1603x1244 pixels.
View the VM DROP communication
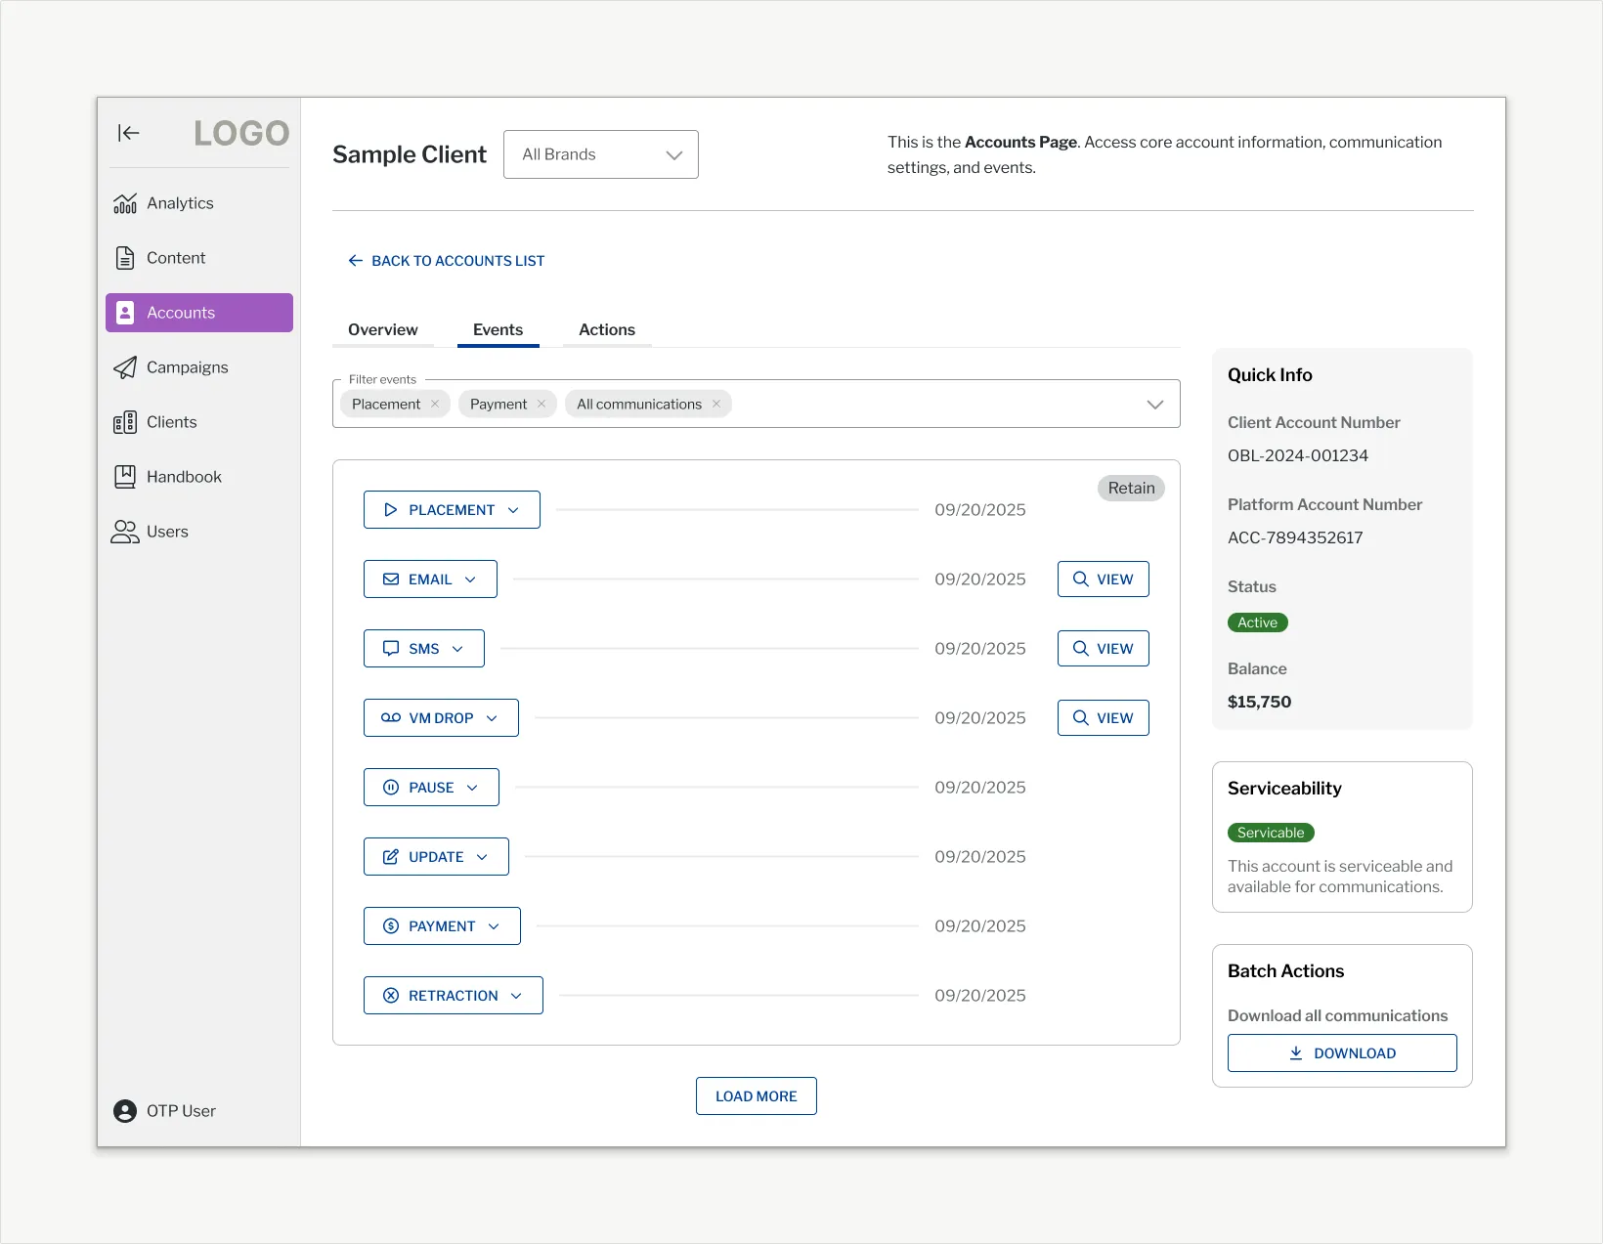[1104, 718]
